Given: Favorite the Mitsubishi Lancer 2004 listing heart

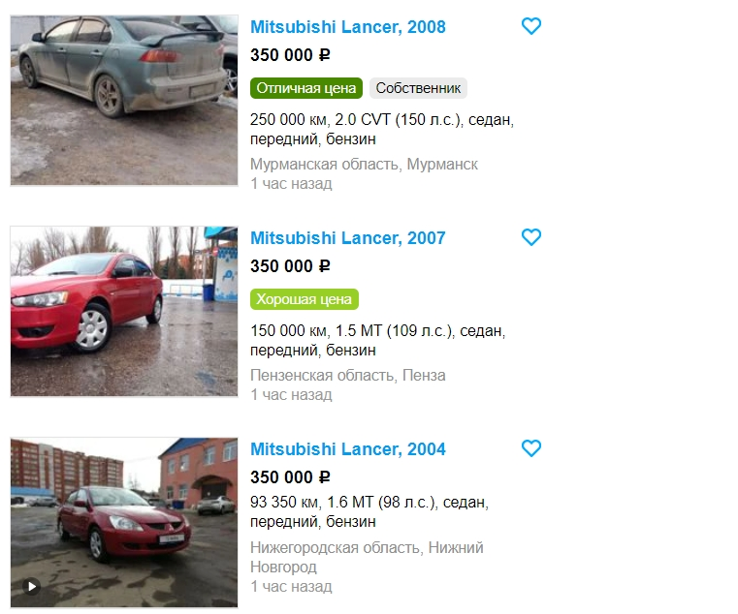Looking at the screenshot, I should click(x=531, y=448).
